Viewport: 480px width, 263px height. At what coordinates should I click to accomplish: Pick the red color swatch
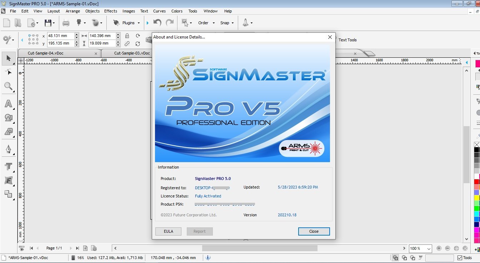pyautogui.click(x=477, y=182)
